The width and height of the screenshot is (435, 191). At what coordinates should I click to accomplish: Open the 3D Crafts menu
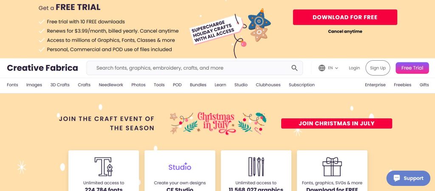(60, 85)
